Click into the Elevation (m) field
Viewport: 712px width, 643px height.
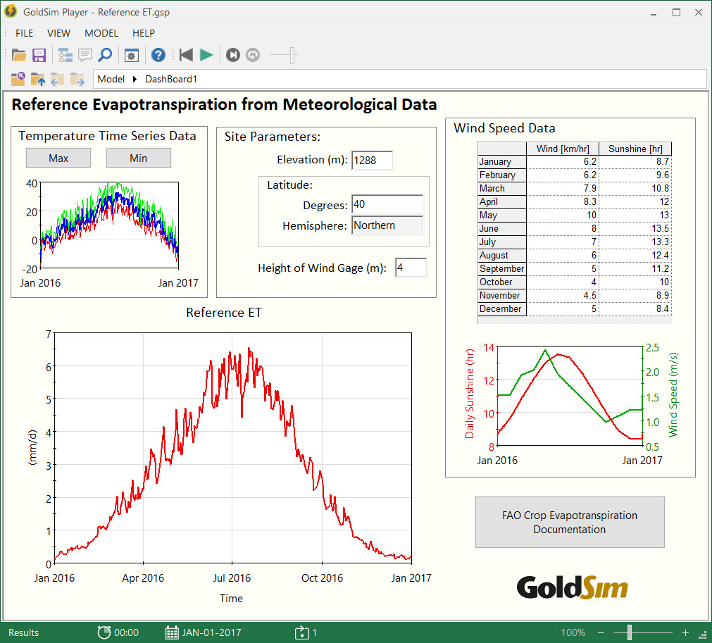tap(373, 161)
